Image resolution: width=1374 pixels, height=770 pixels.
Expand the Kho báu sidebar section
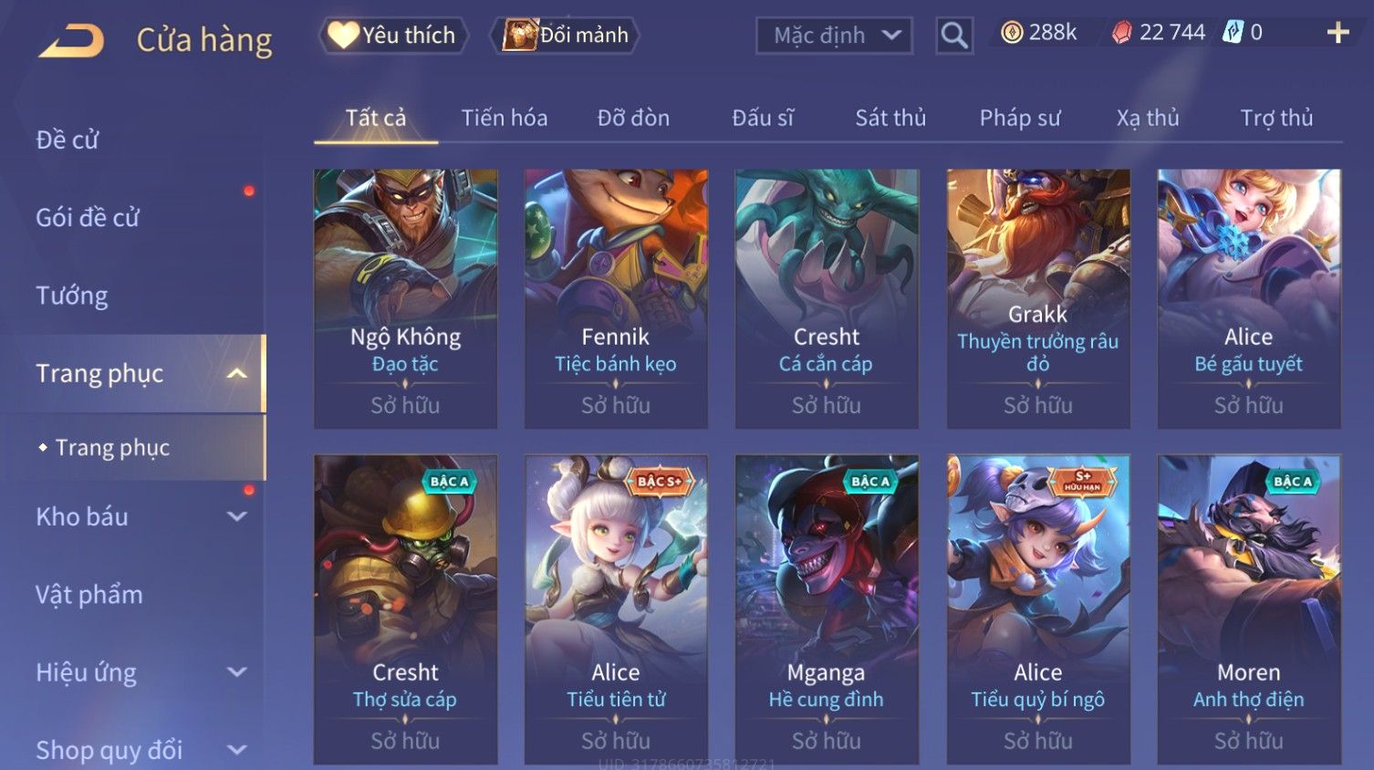(x=236, y=516)
